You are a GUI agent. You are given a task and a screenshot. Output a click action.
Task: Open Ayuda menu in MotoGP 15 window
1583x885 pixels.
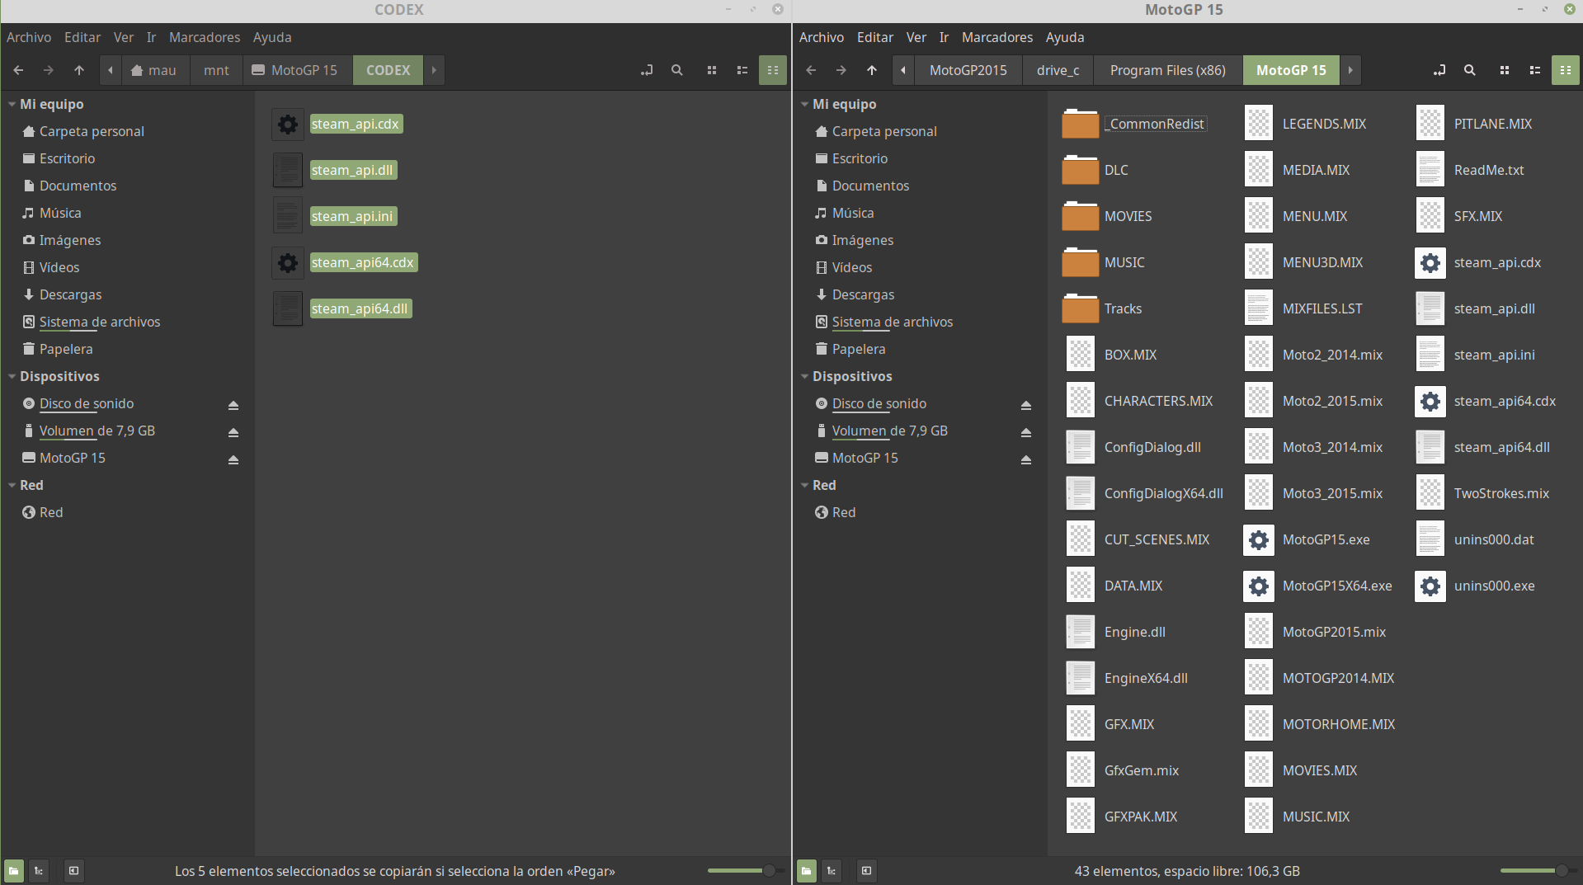click(x=1065, y=37)
